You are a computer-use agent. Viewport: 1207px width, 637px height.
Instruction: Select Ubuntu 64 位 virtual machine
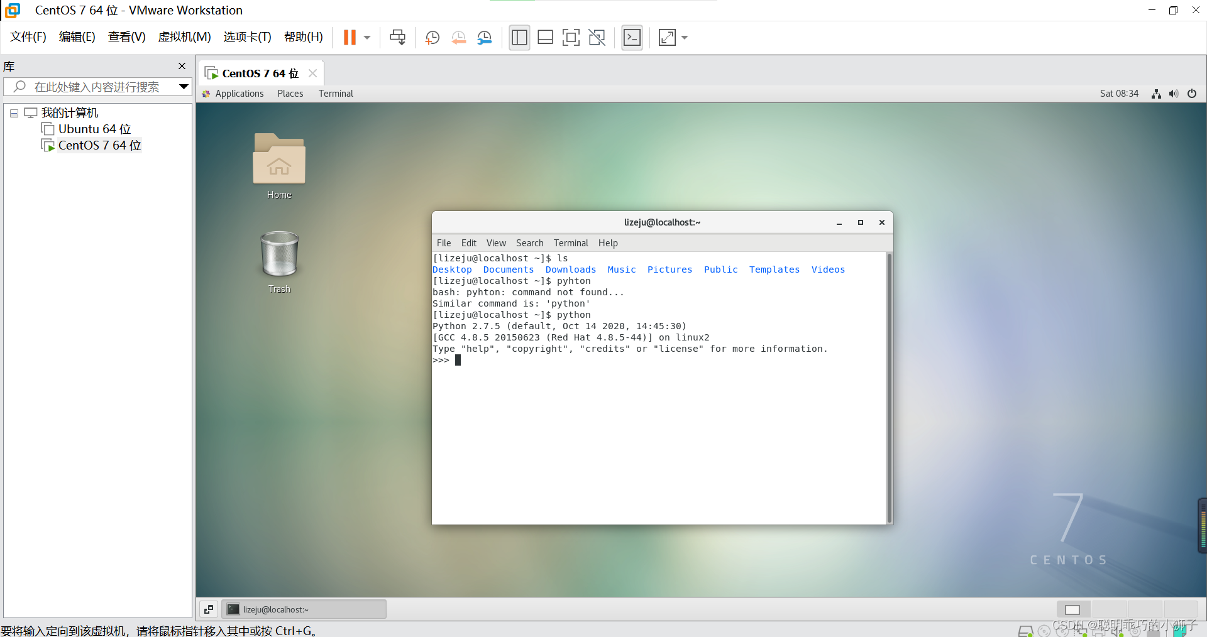pyautogui.click(x=94, y=129)
